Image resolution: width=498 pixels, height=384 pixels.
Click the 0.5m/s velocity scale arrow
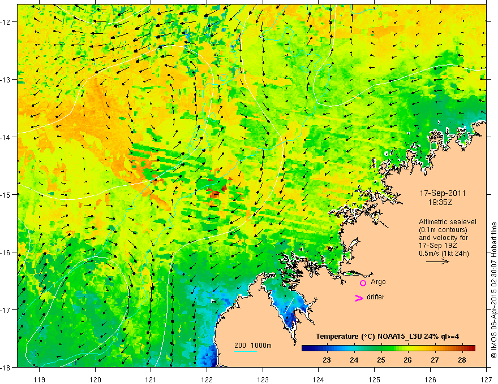tap(437, 261)
